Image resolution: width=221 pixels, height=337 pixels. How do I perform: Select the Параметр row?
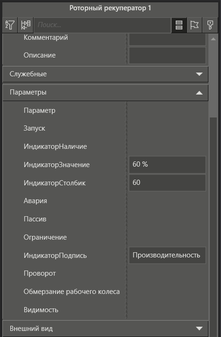(x=105, y=110)
